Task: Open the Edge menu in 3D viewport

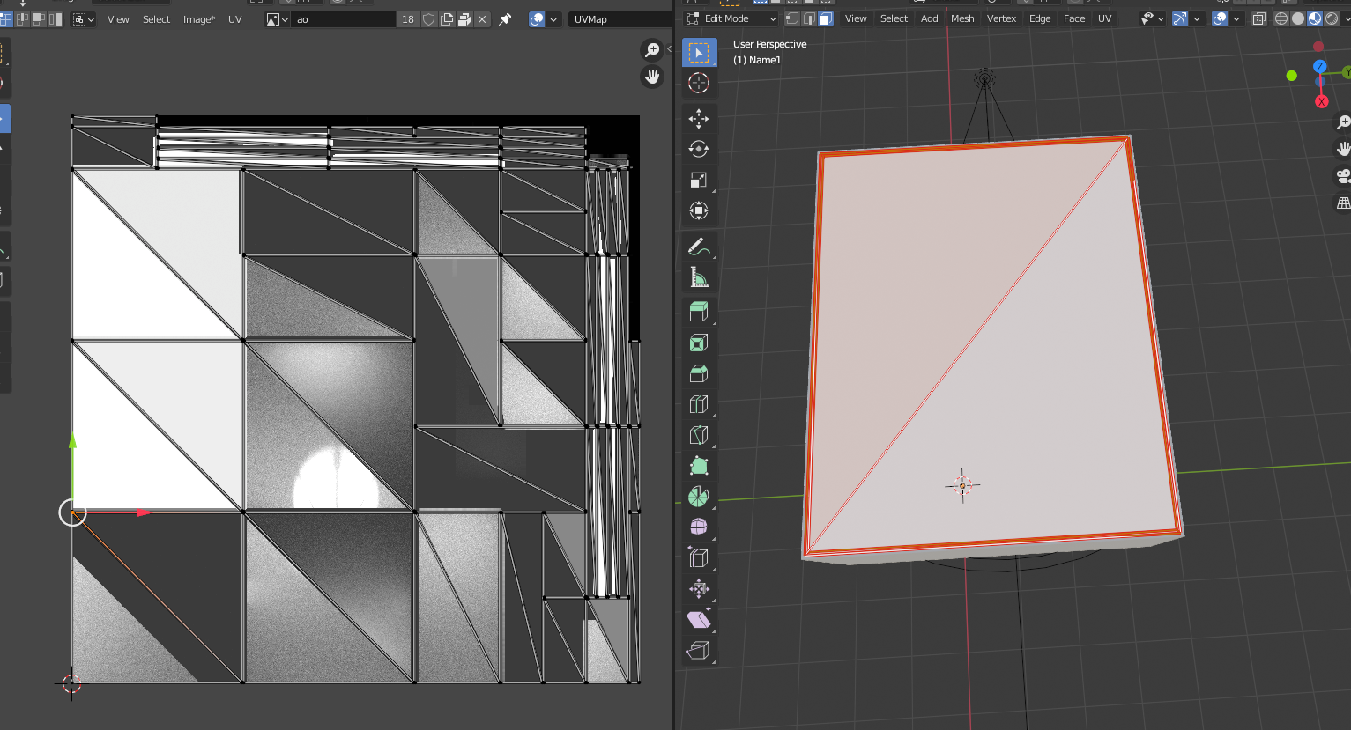Action: [x=1040, y=18]
